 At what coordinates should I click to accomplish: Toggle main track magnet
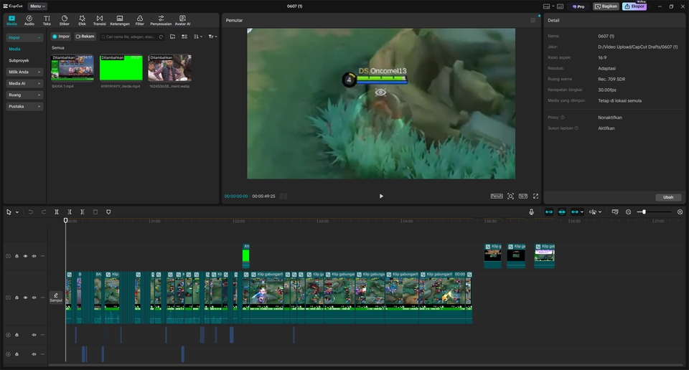[549, 212]
